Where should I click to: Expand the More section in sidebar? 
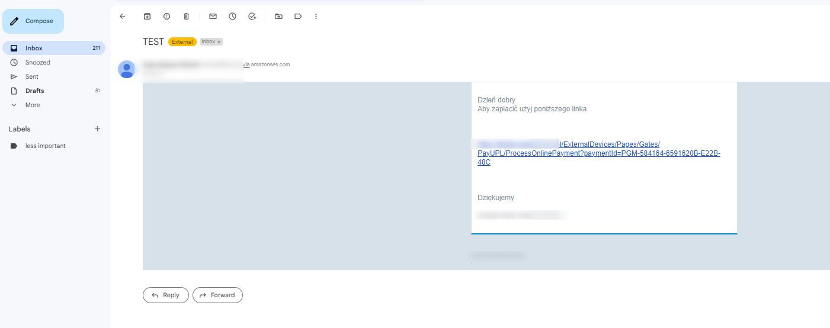[33, 105]
